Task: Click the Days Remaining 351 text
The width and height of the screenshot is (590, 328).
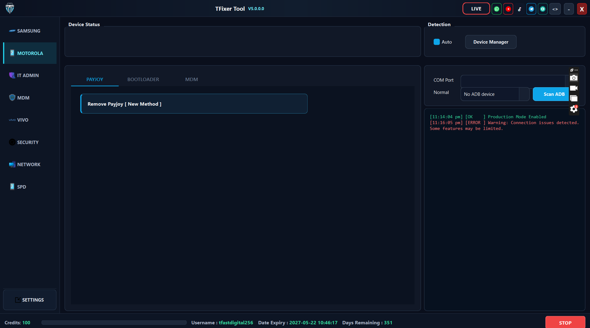Action: pyautogui.click(x=367, y=323)
